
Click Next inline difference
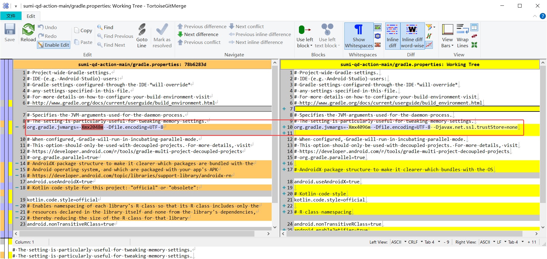(x=256, y=42)
